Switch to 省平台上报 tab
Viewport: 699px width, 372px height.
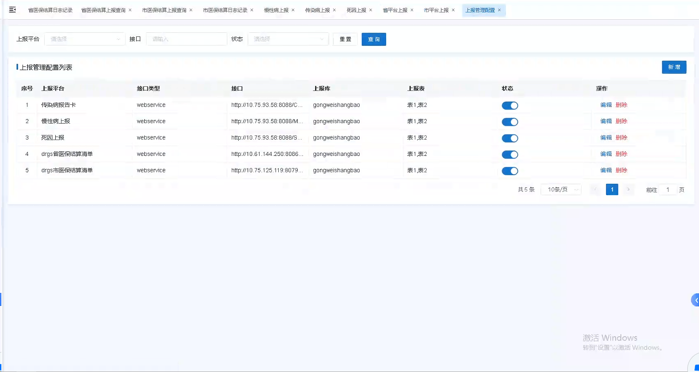395,10
